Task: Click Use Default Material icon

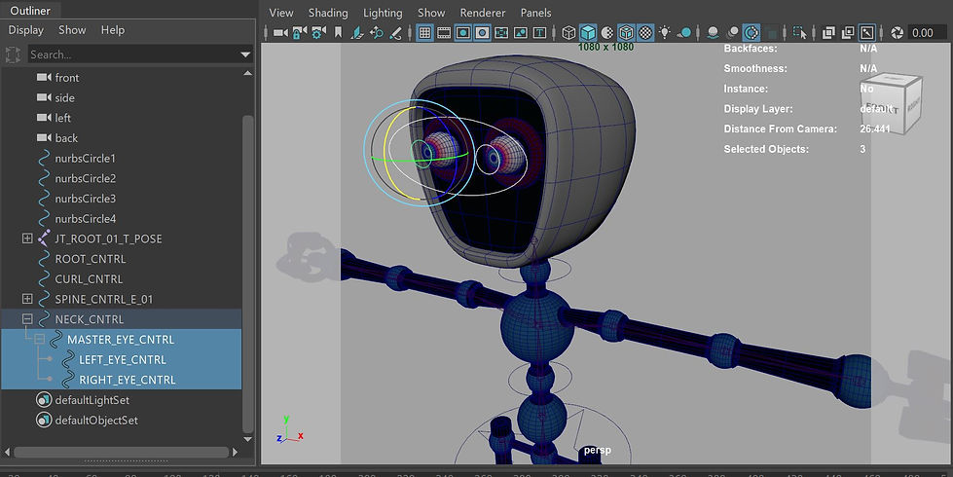Action: [x=606, y=33]
